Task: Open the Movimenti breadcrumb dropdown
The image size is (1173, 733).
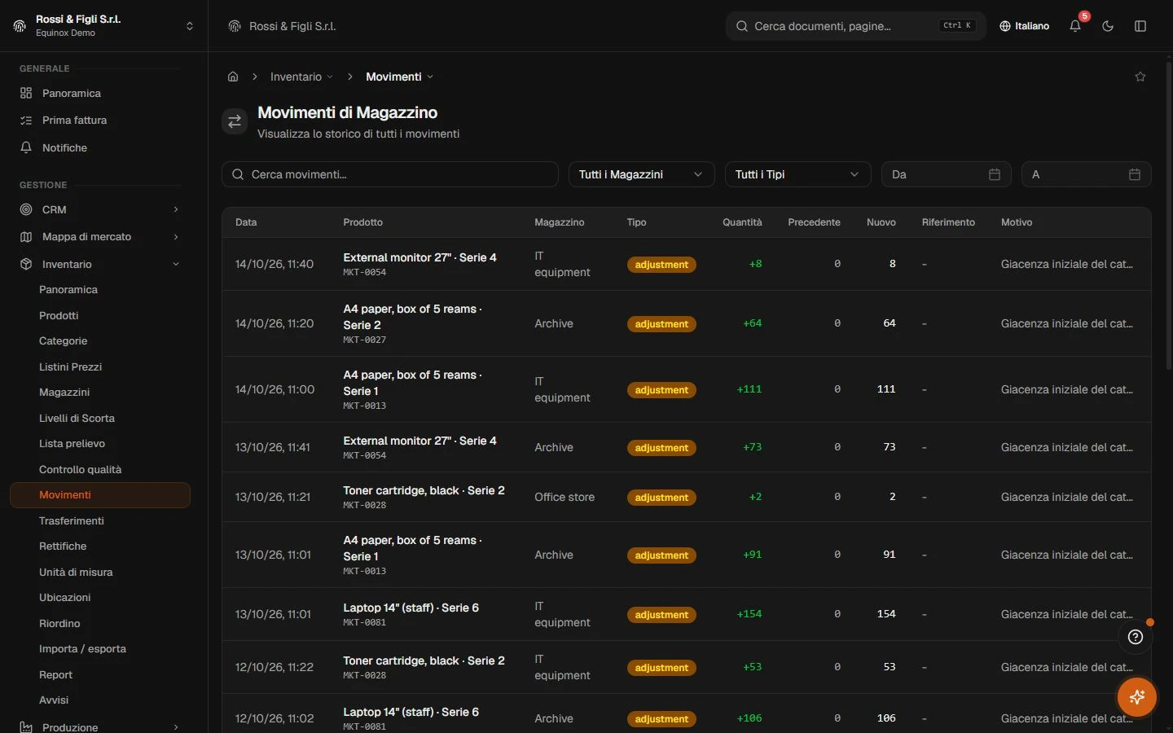Action: (x=399, y=77)
